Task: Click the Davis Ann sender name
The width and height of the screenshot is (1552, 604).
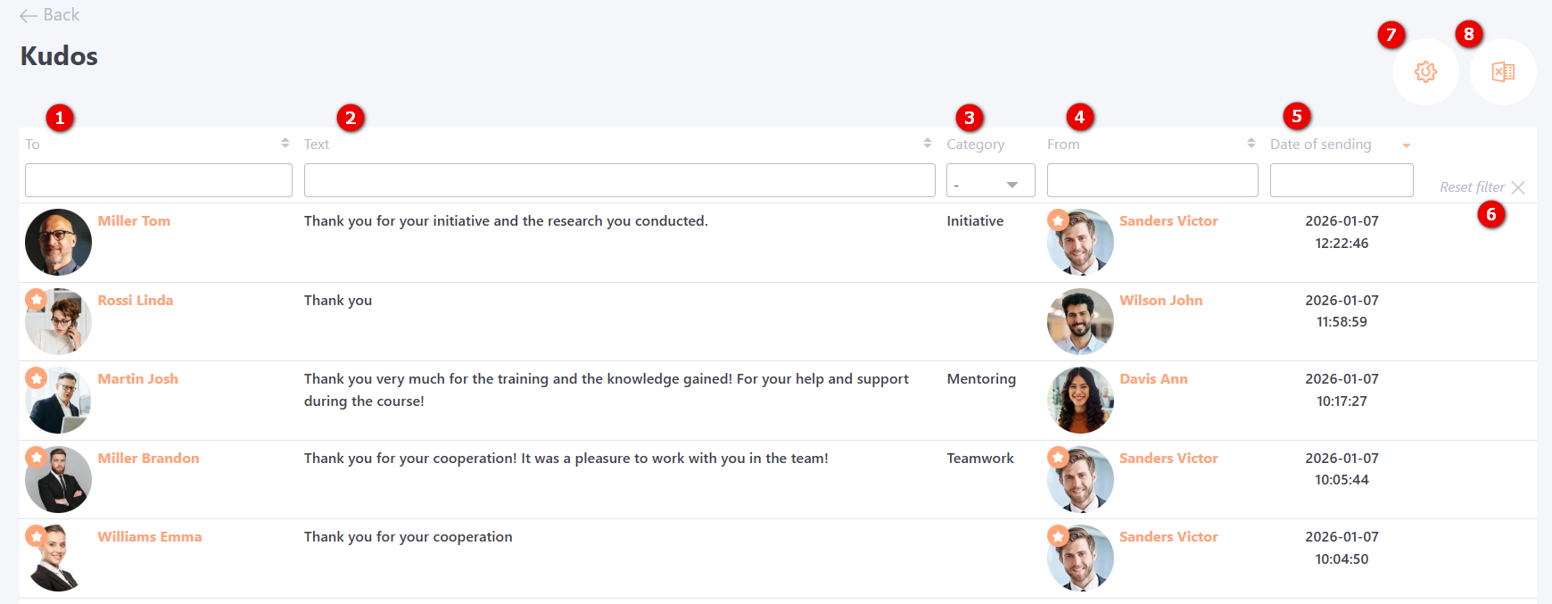Action: tap(1153, 379)
